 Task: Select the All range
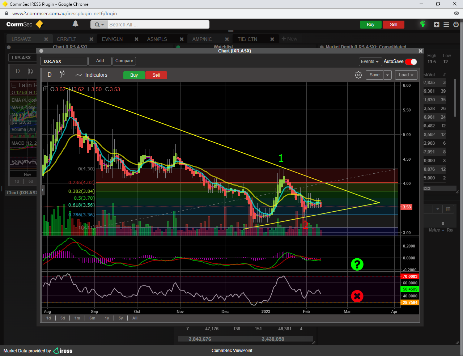(135, 318)
